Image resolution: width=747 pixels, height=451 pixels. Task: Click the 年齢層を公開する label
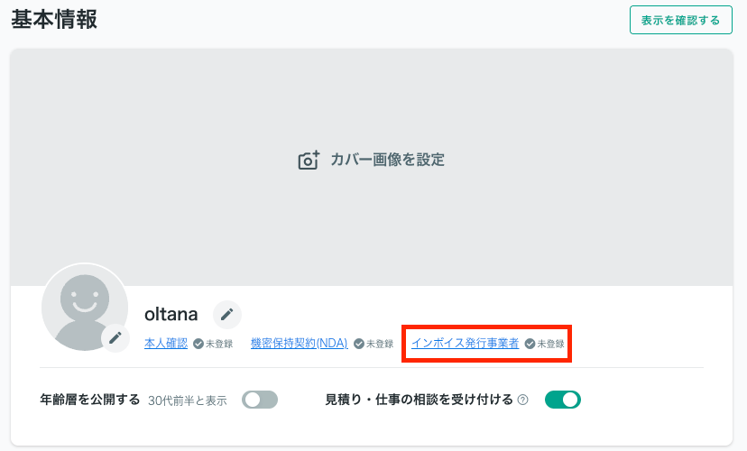click(x=90, y=400)
